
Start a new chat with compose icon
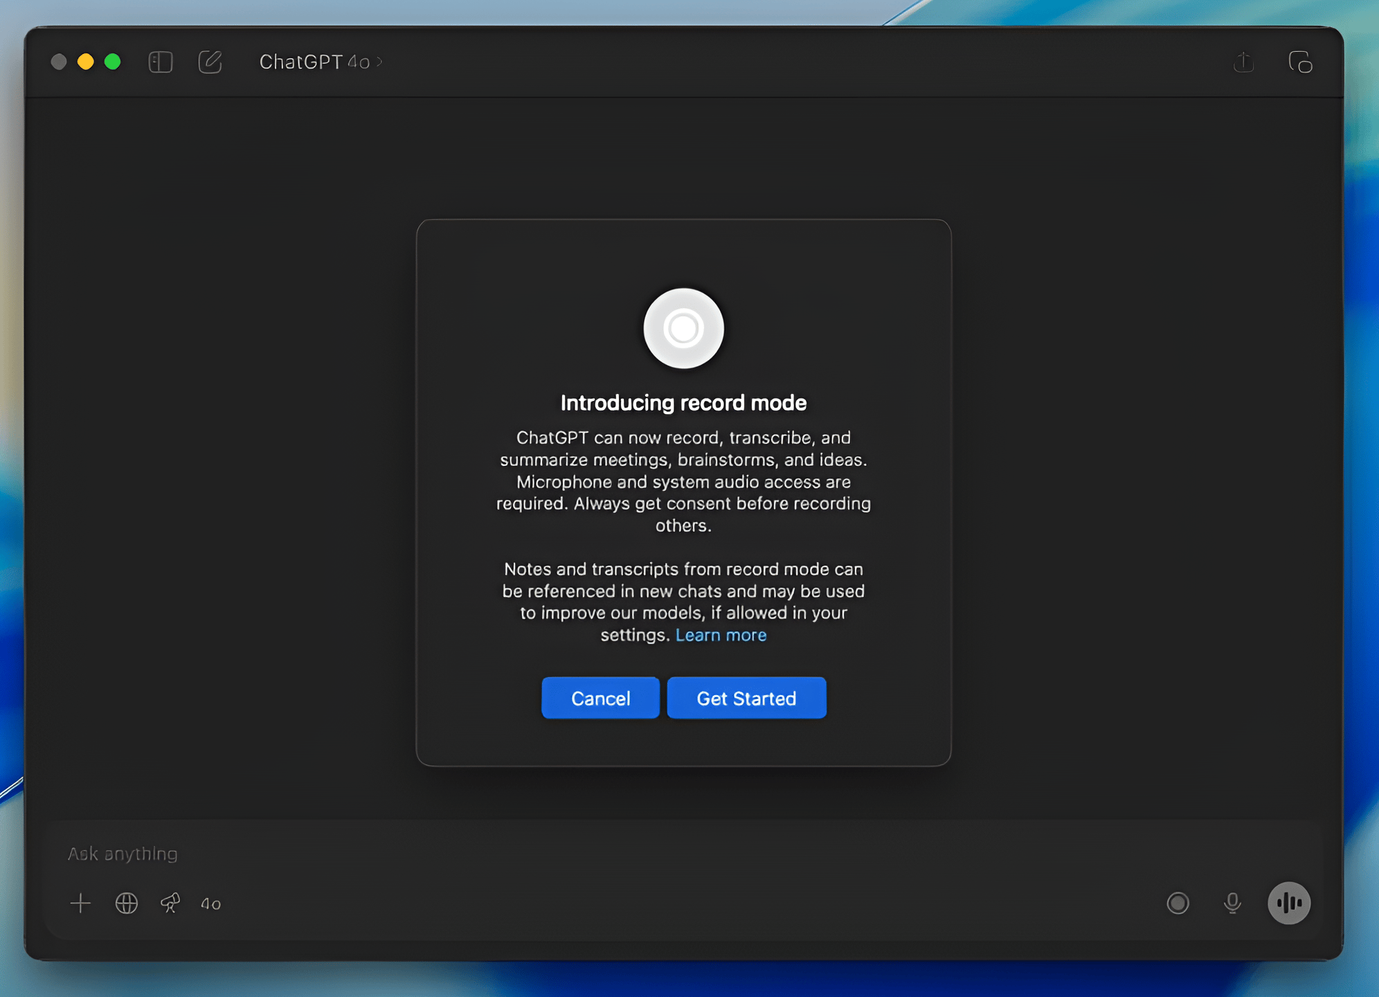[x=210, y=62]
